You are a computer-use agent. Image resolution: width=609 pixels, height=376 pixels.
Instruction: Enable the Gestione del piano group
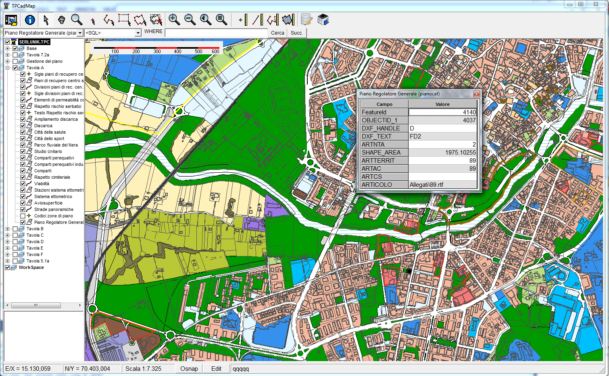pyautogui.click(x=15, y=61)
